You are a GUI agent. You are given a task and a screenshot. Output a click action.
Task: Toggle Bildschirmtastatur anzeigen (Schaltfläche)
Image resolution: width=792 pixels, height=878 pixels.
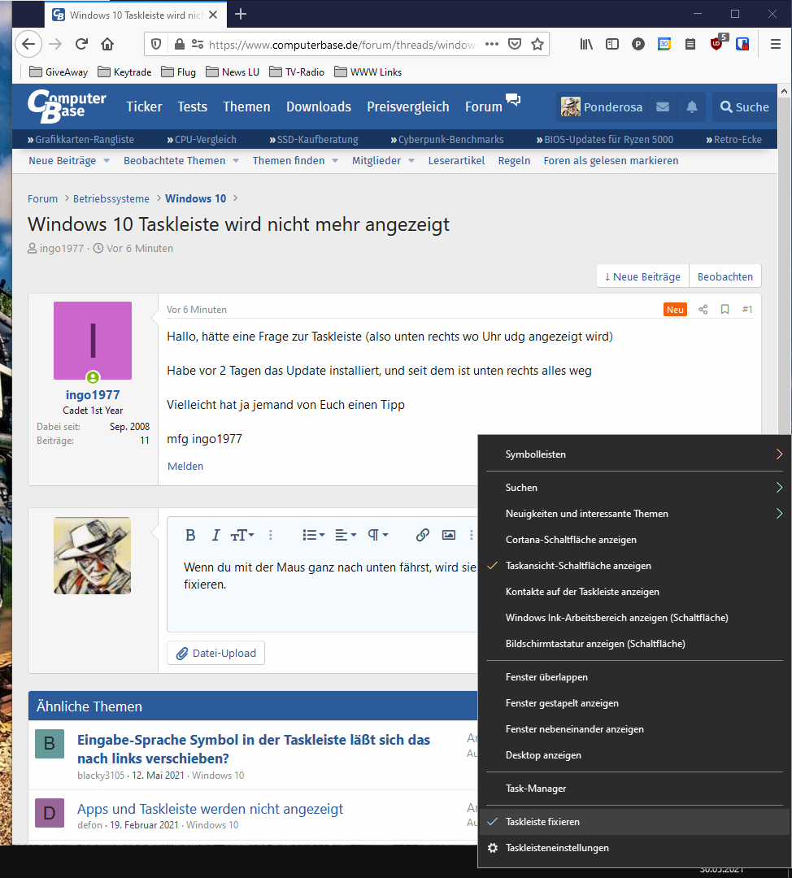[x=634, y=644]
